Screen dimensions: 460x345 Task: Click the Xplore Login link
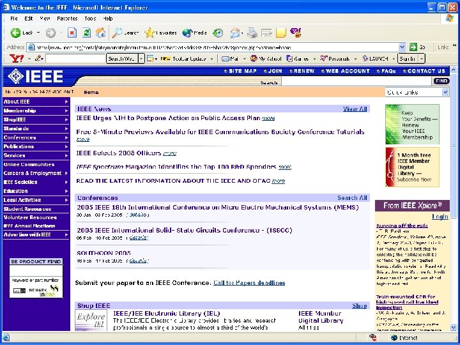coord(440,217)
